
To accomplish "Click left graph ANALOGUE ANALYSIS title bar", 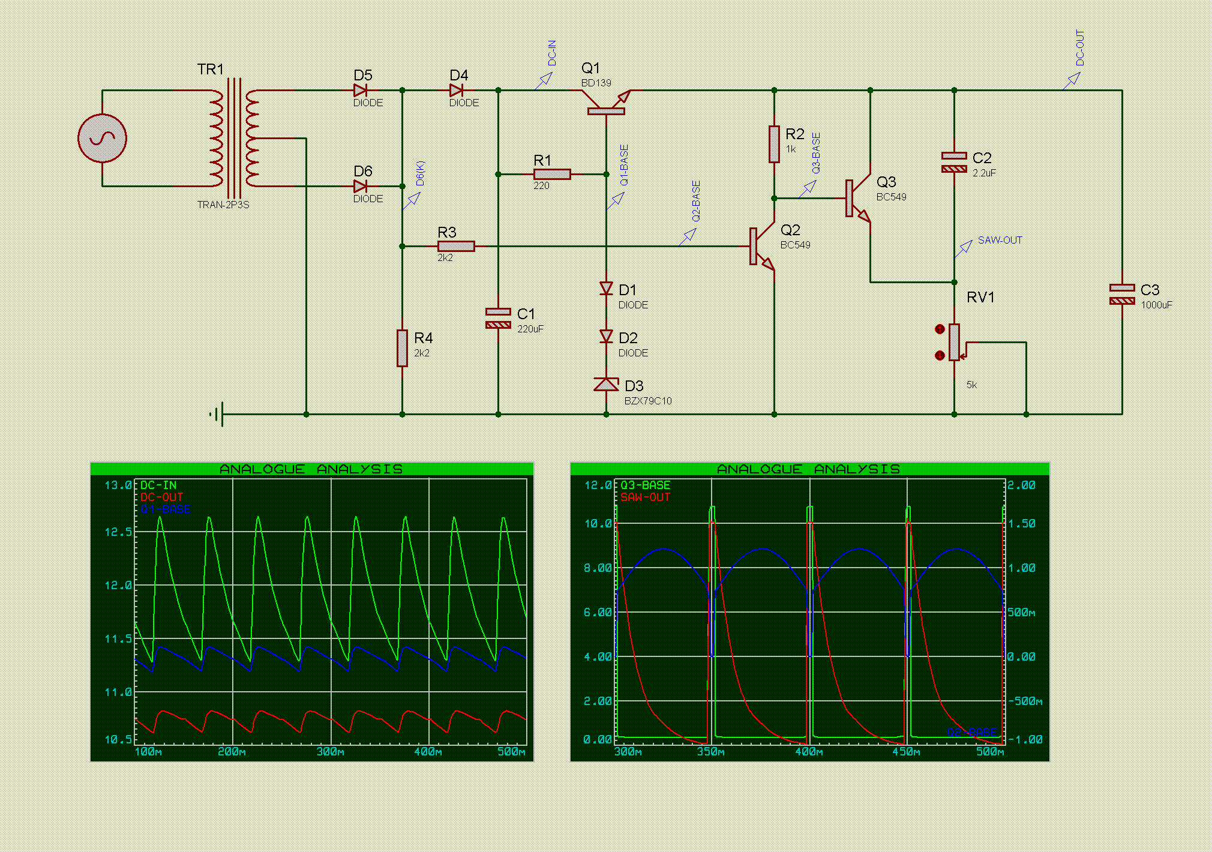I will [311, 469].
